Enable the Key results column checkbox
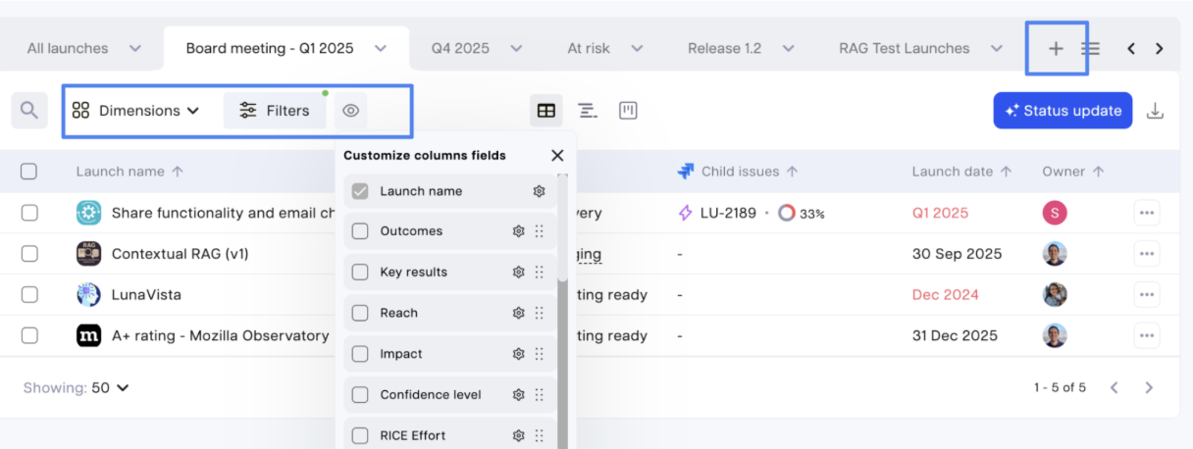Screen dimensions: 1193x449 click(x=360, y=273)
